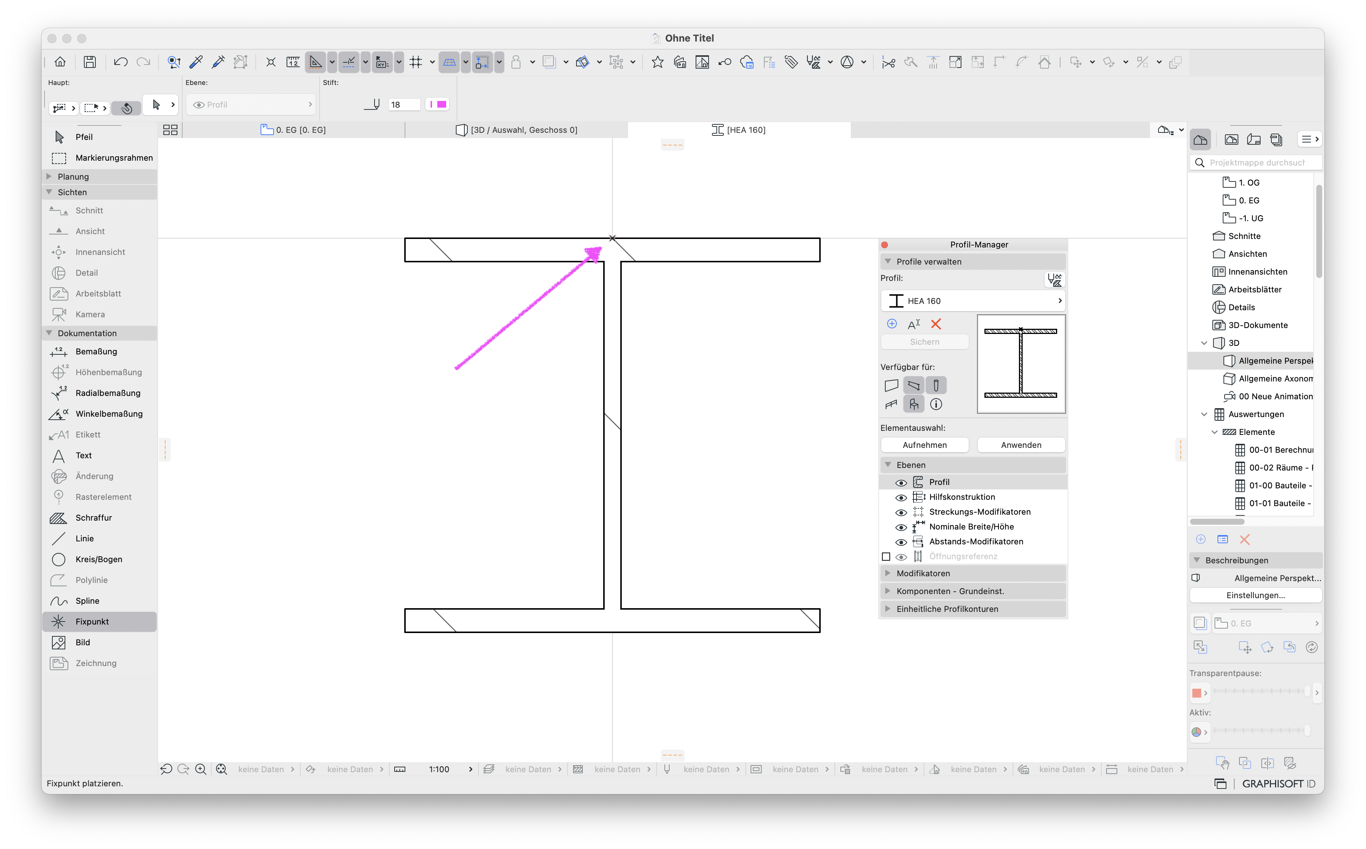Screen dimensions: 1366x849
Task: Select the Pipette pick-up parameters tool
Action: [196, 62]
